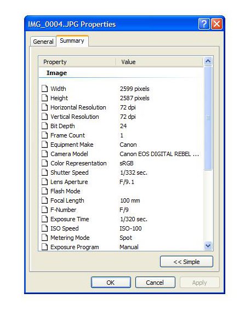Click the document icon beside Bit Depth

tap(44, 126)
